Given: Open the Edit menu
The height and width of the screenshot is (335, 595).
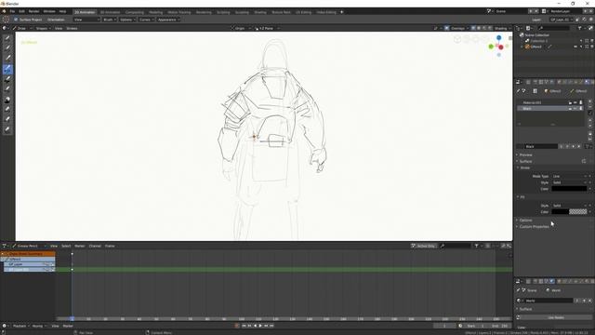Looking at the screenshot, I should point(22,11).
